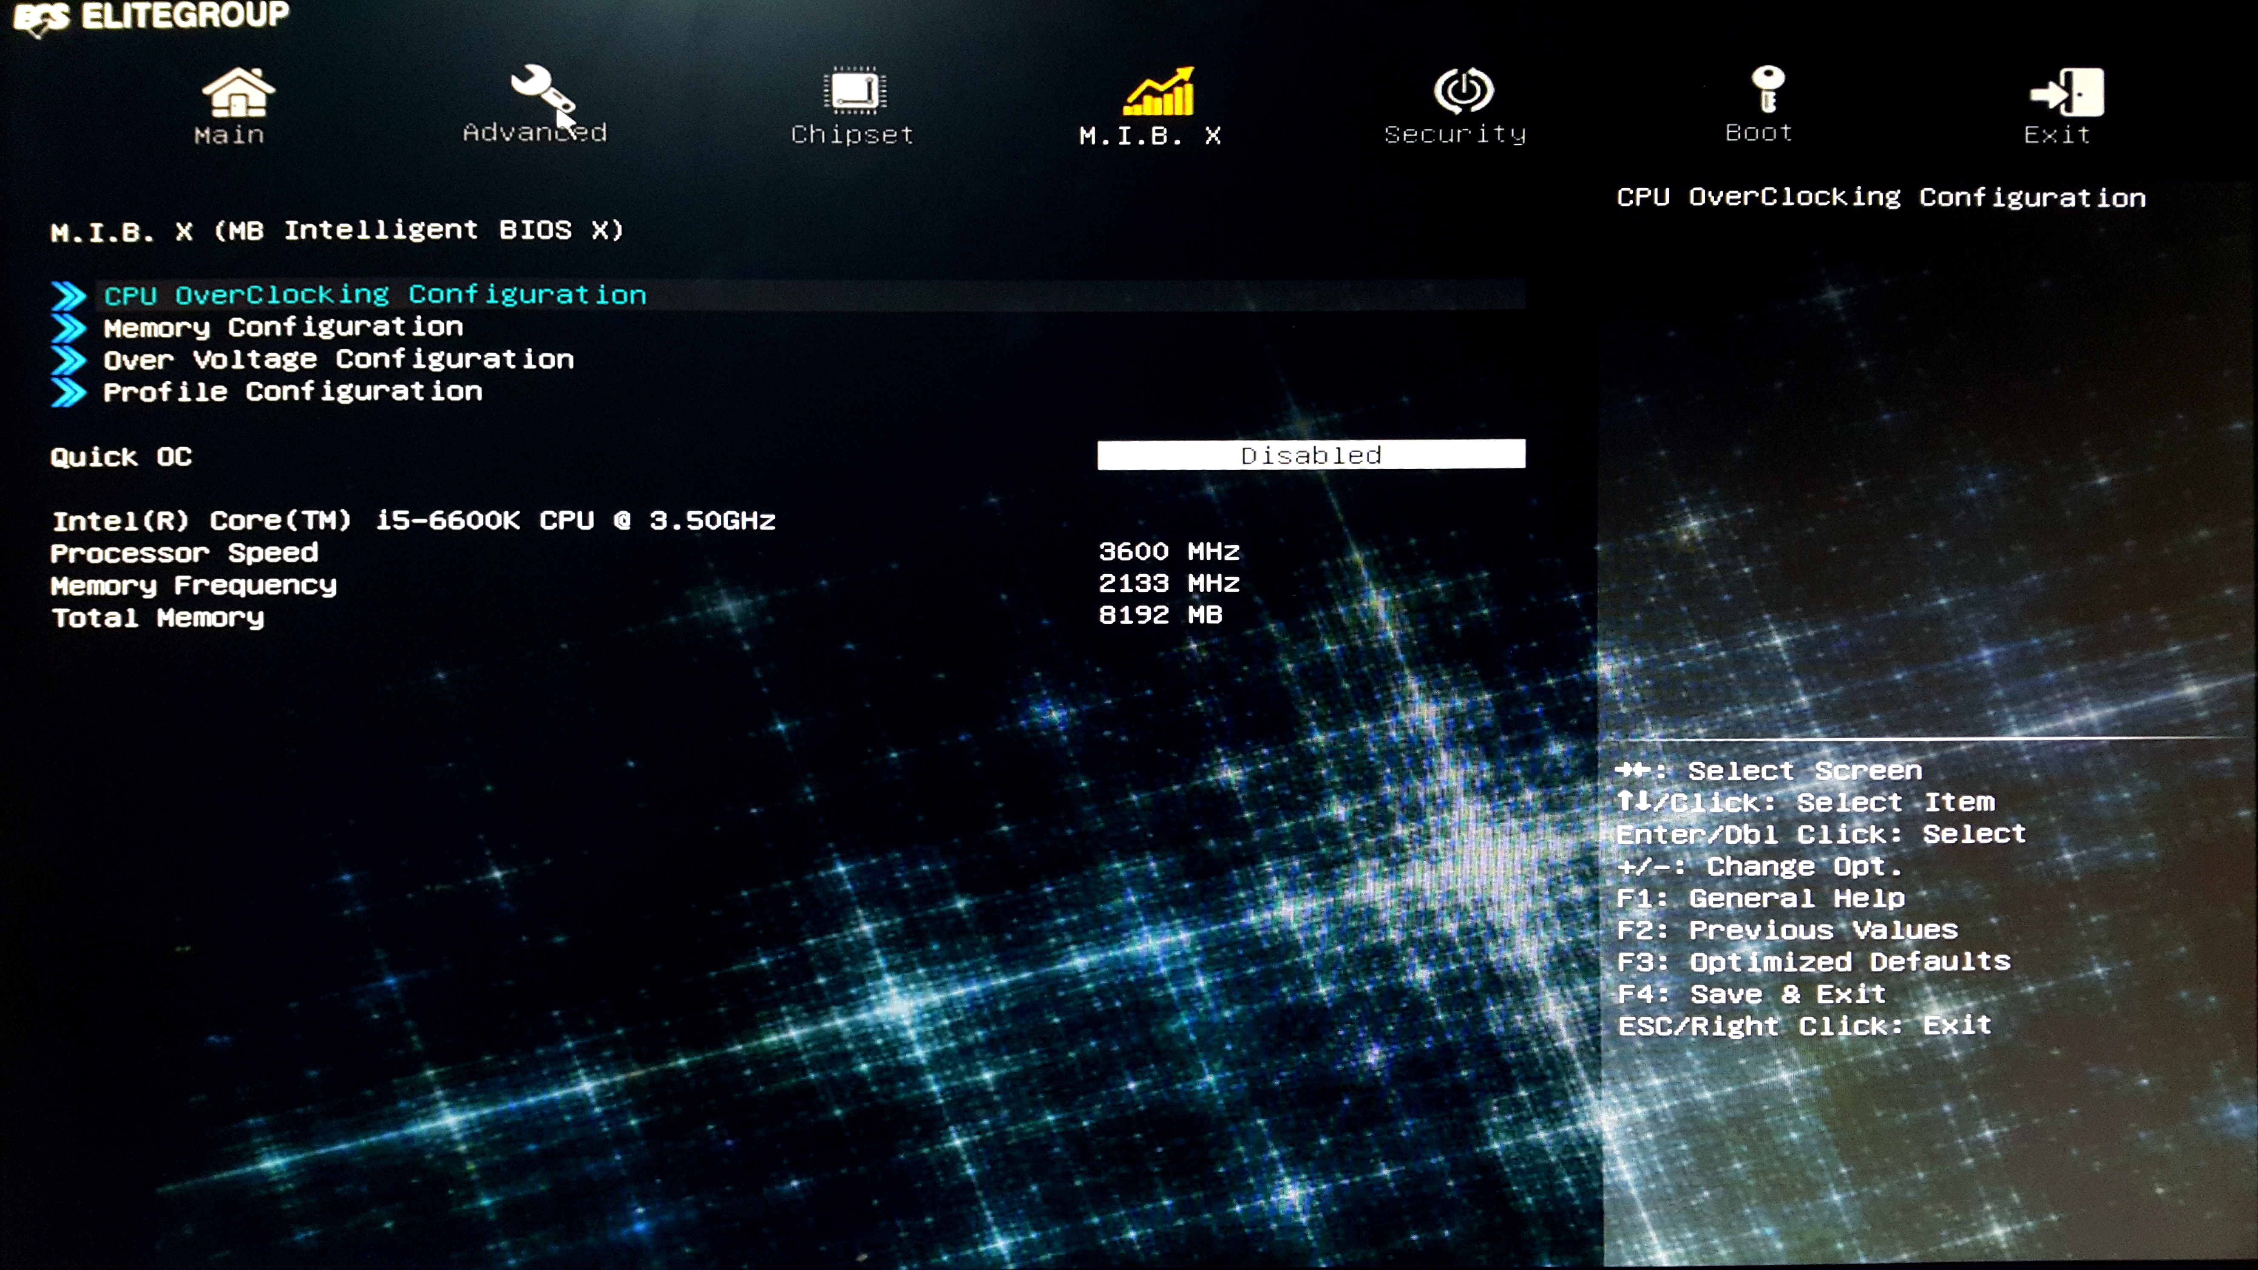Open the Quick OC Disabled dropdown
This screenshot has width=2258, height=1270.
pyautogui.click(x=1311, y=455)
